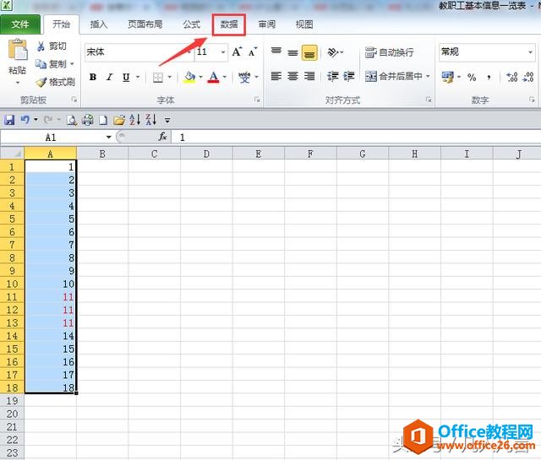The width and height of the screenshot is (541, 460).
Task: Switch to the Formulas (公式) tab
Action: pyautogui.click(x=192, y=24)
